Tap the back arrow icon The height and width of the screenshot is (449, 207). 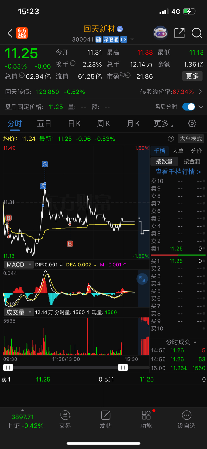click(x=10, y=33)
